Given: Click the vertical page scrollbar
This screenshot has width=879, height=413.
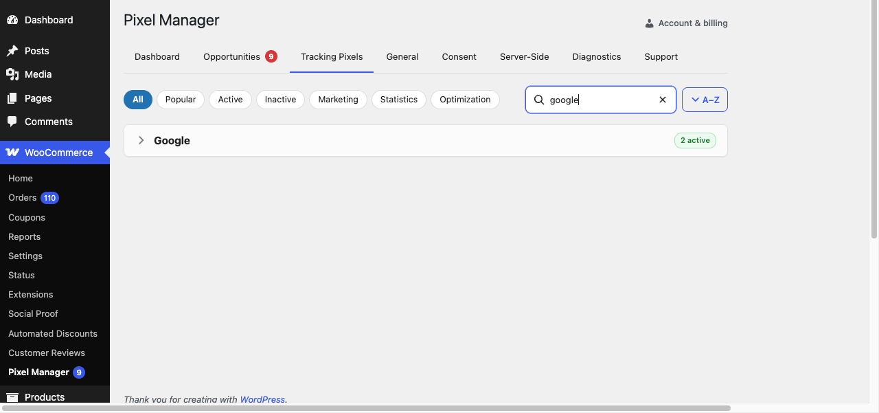Looking at the screenshot, I should tap(874, 120).
